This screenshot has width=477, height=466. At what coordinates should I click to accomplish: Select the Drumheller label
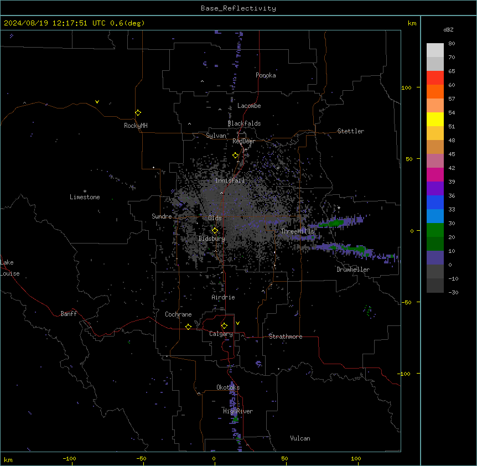[x=353, y=270]
